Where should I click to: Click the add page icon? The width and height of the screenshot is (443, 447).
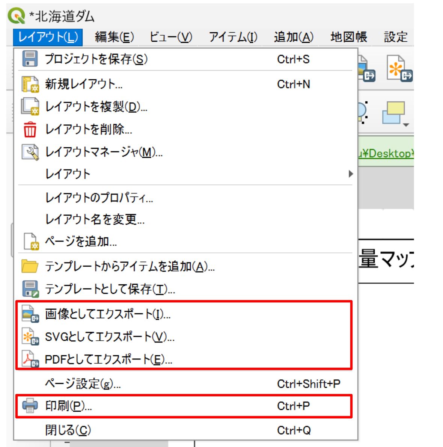(31, 242)
